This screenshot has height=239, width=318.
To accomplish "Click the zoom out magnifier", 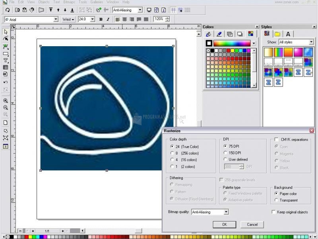I will click(6, 108).
